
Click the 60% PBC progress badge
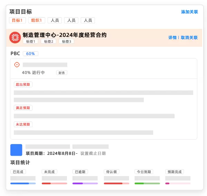click(x=30, y=54)
